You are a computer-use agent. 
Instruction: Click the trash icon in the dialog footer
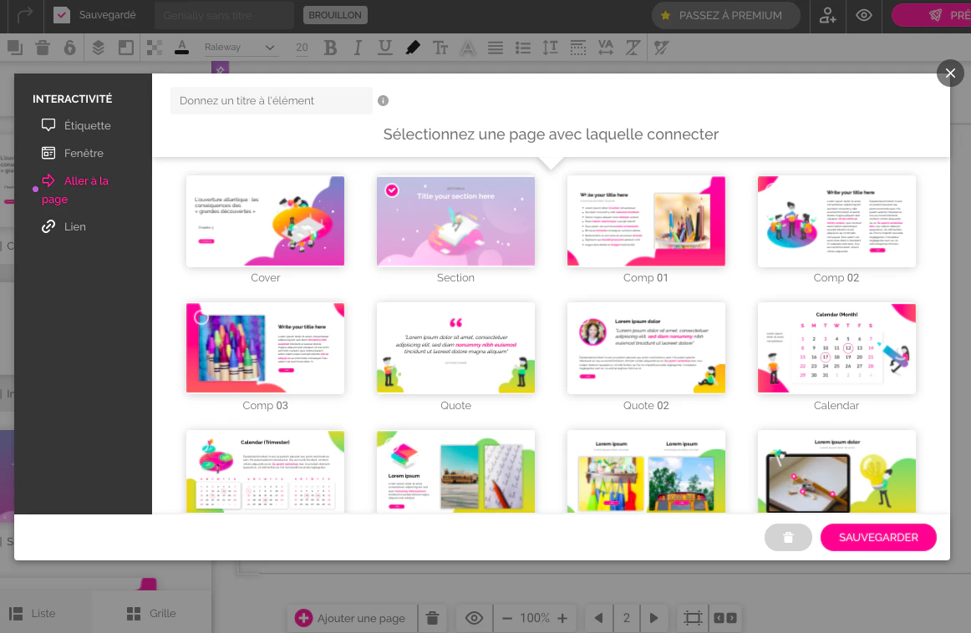pos(788,537)
